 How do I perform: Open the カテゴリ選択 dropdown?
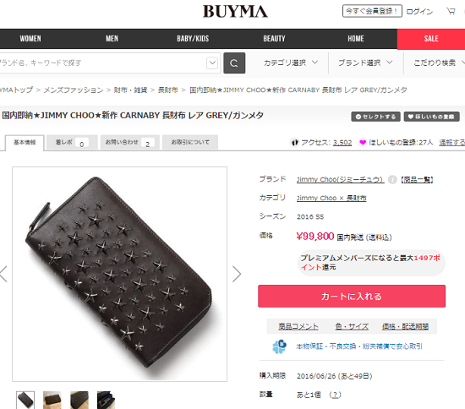click(x=291, y=63)
